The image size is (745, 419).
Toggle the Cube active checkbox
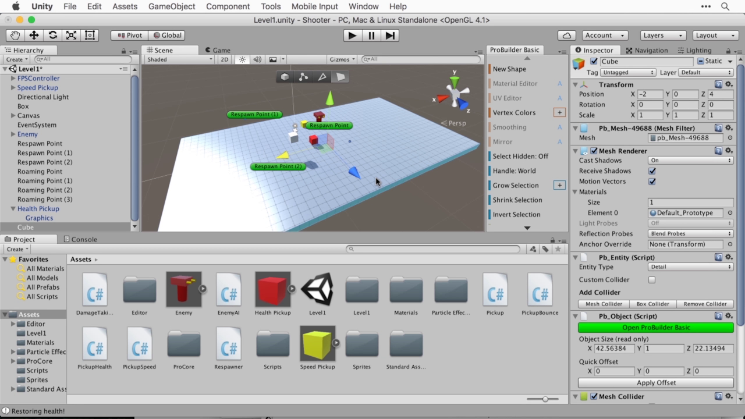tap(594, 61)
